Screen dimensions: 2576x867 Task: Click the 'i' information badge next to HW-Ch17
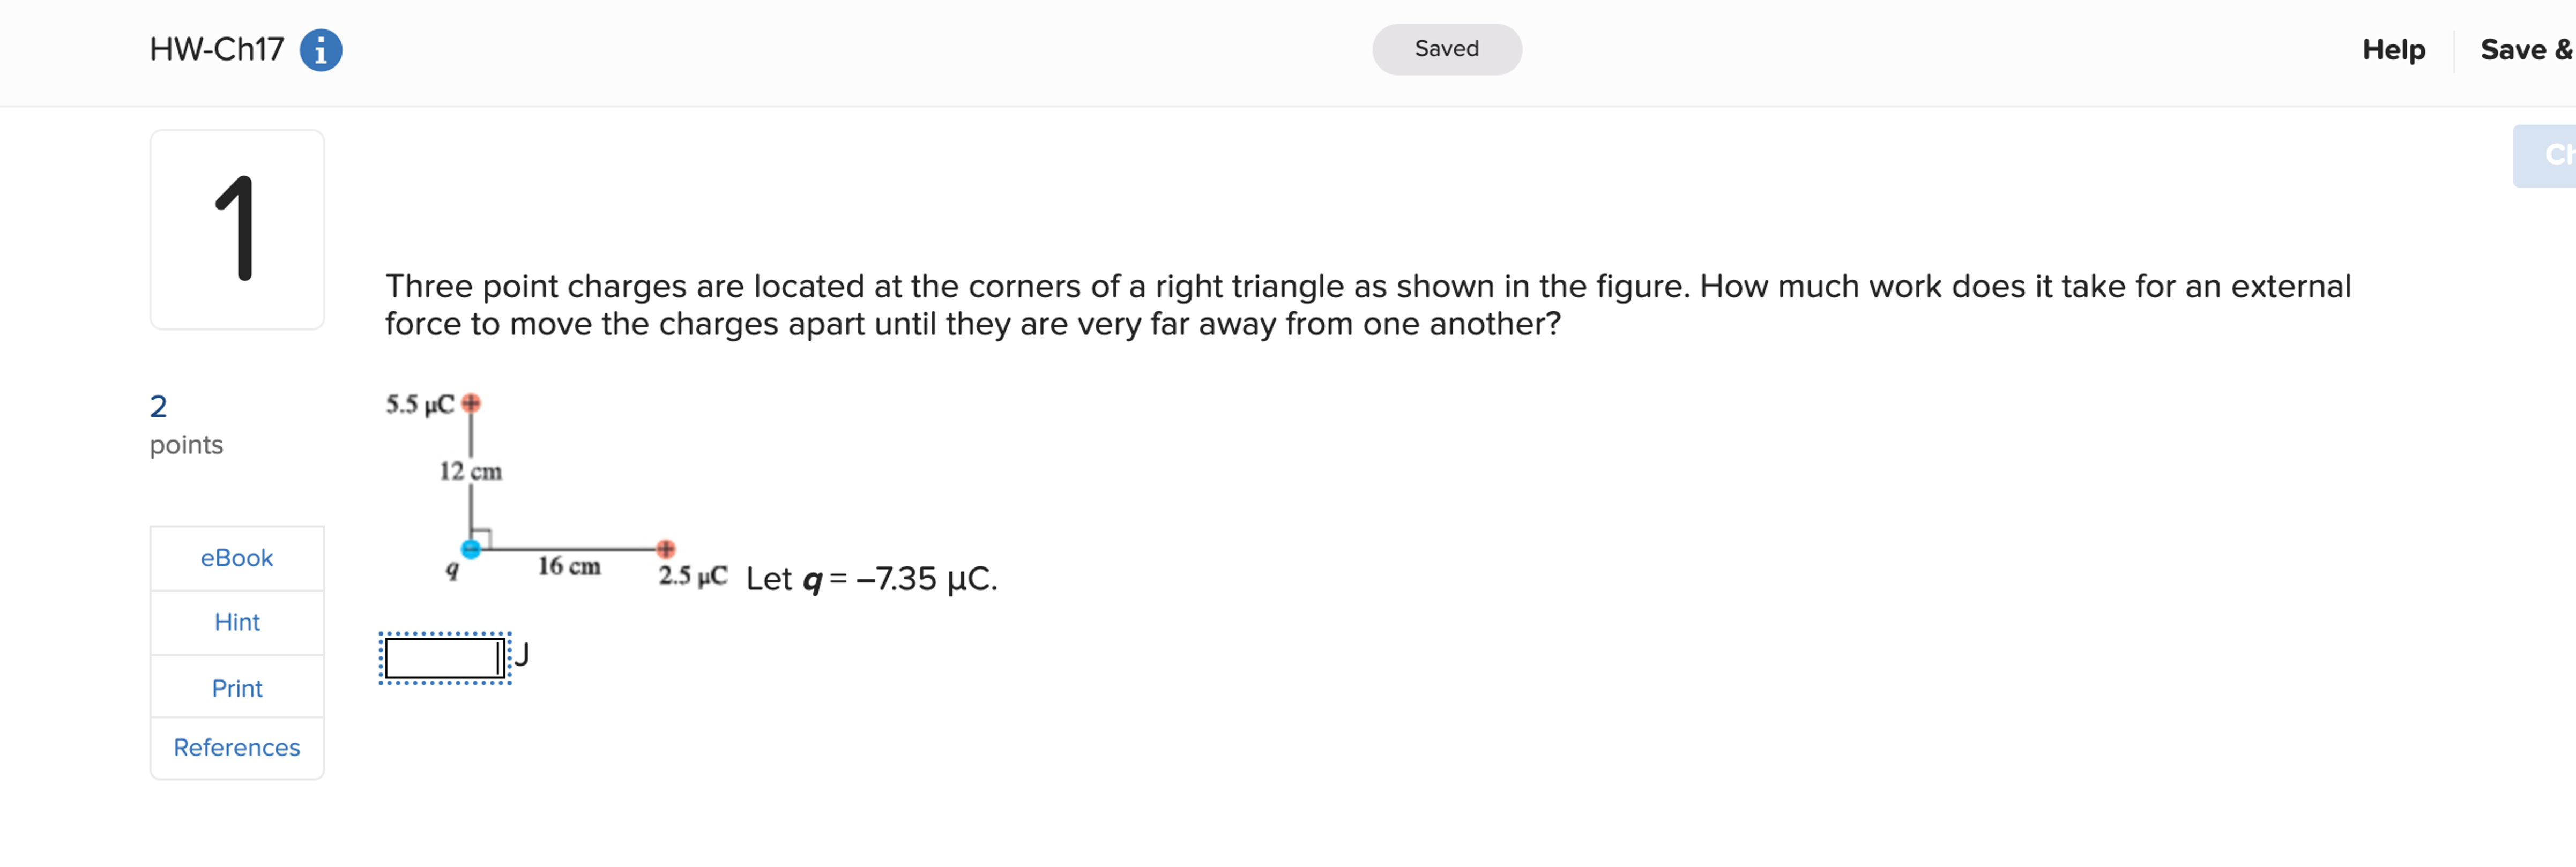click(322, 49)
